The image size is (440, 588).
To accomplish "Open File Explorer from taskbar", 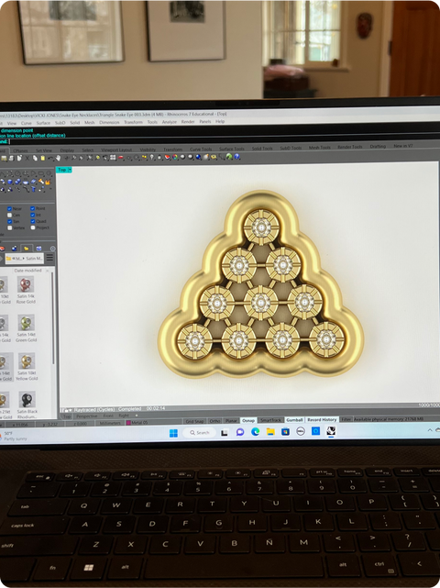I will tap(270, 432).
